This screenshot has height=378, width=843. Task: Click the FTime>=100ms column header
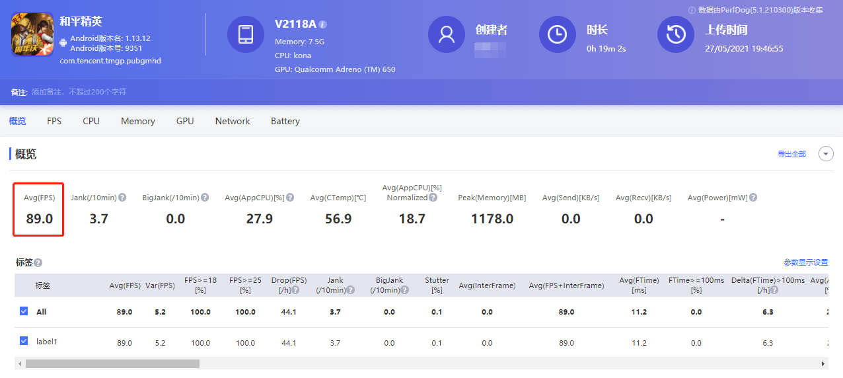pos(696,285)
